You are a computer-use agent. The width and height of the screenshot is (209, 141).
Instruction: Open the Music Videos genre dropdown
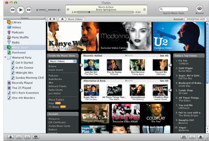62,61
